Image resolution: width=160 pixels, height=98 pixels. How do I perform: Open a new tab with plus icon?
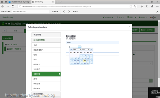(57, 2)
